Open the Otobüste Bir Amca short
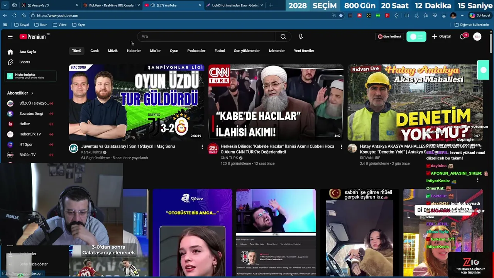494x278 pixels. pyautogui.click(x=192, y=233)
